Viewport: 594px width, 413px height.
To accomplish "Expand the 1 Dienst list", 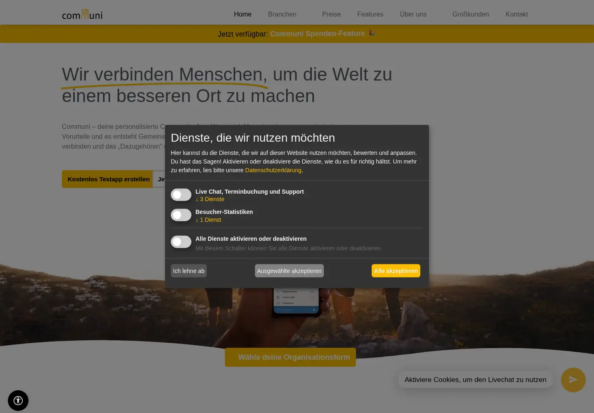I will click(x=208, y=220).
